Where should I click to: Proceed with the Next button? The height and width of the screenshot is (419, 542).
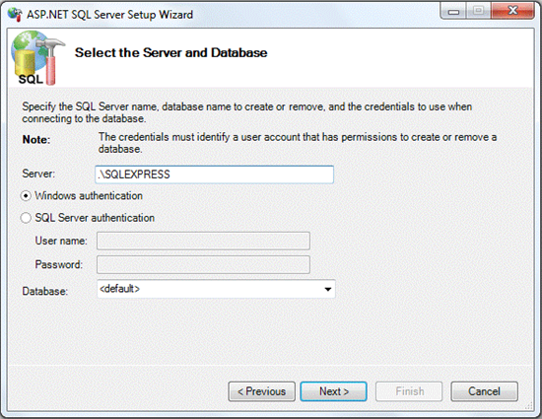click(x=333, y=391)
